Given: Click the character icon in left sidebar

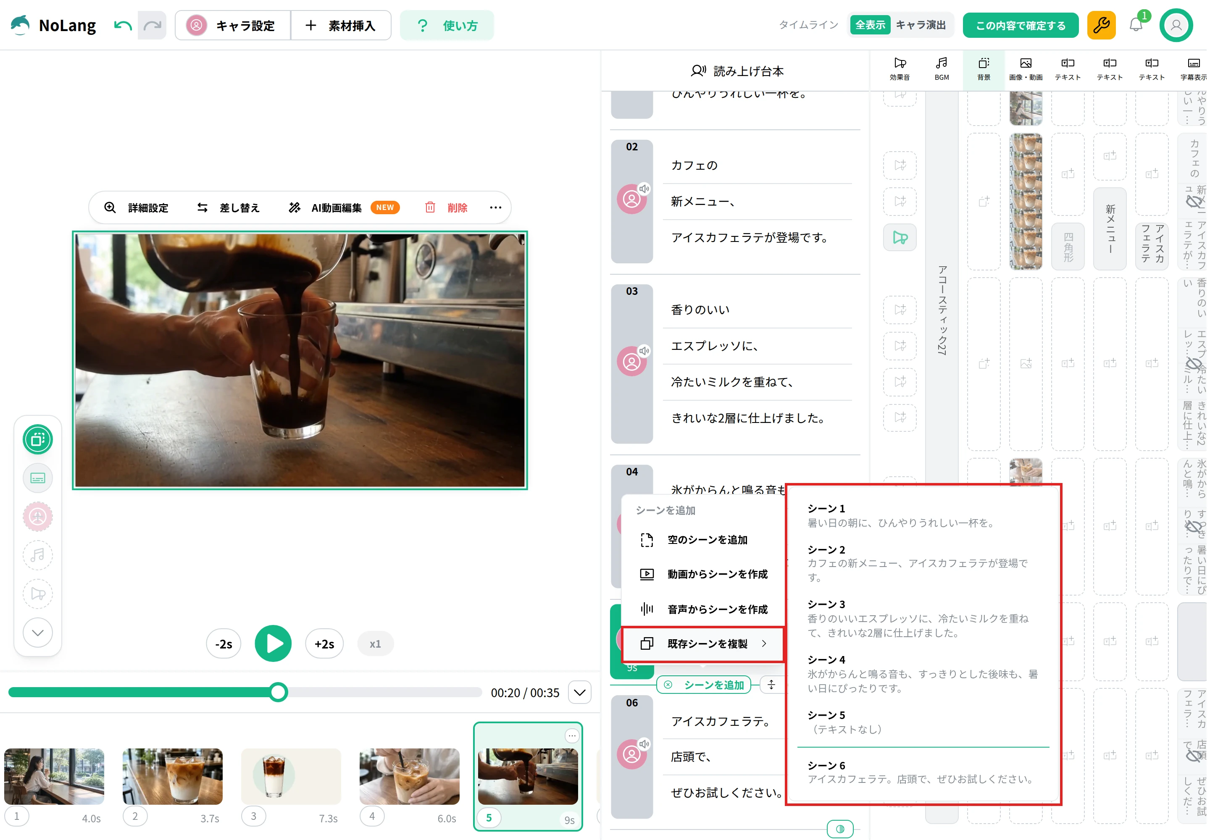Looking at the screenshot, I should (38, 517).
